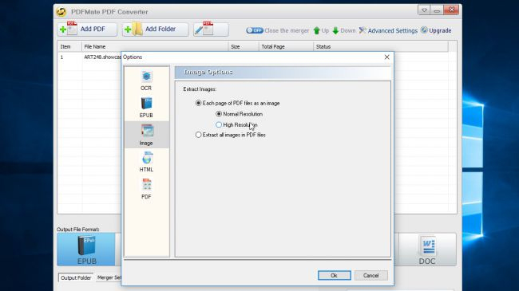The height and width of the screenshot is (291, 519).
Task: Open the OCR options section
Action: [x=146, y=81]
